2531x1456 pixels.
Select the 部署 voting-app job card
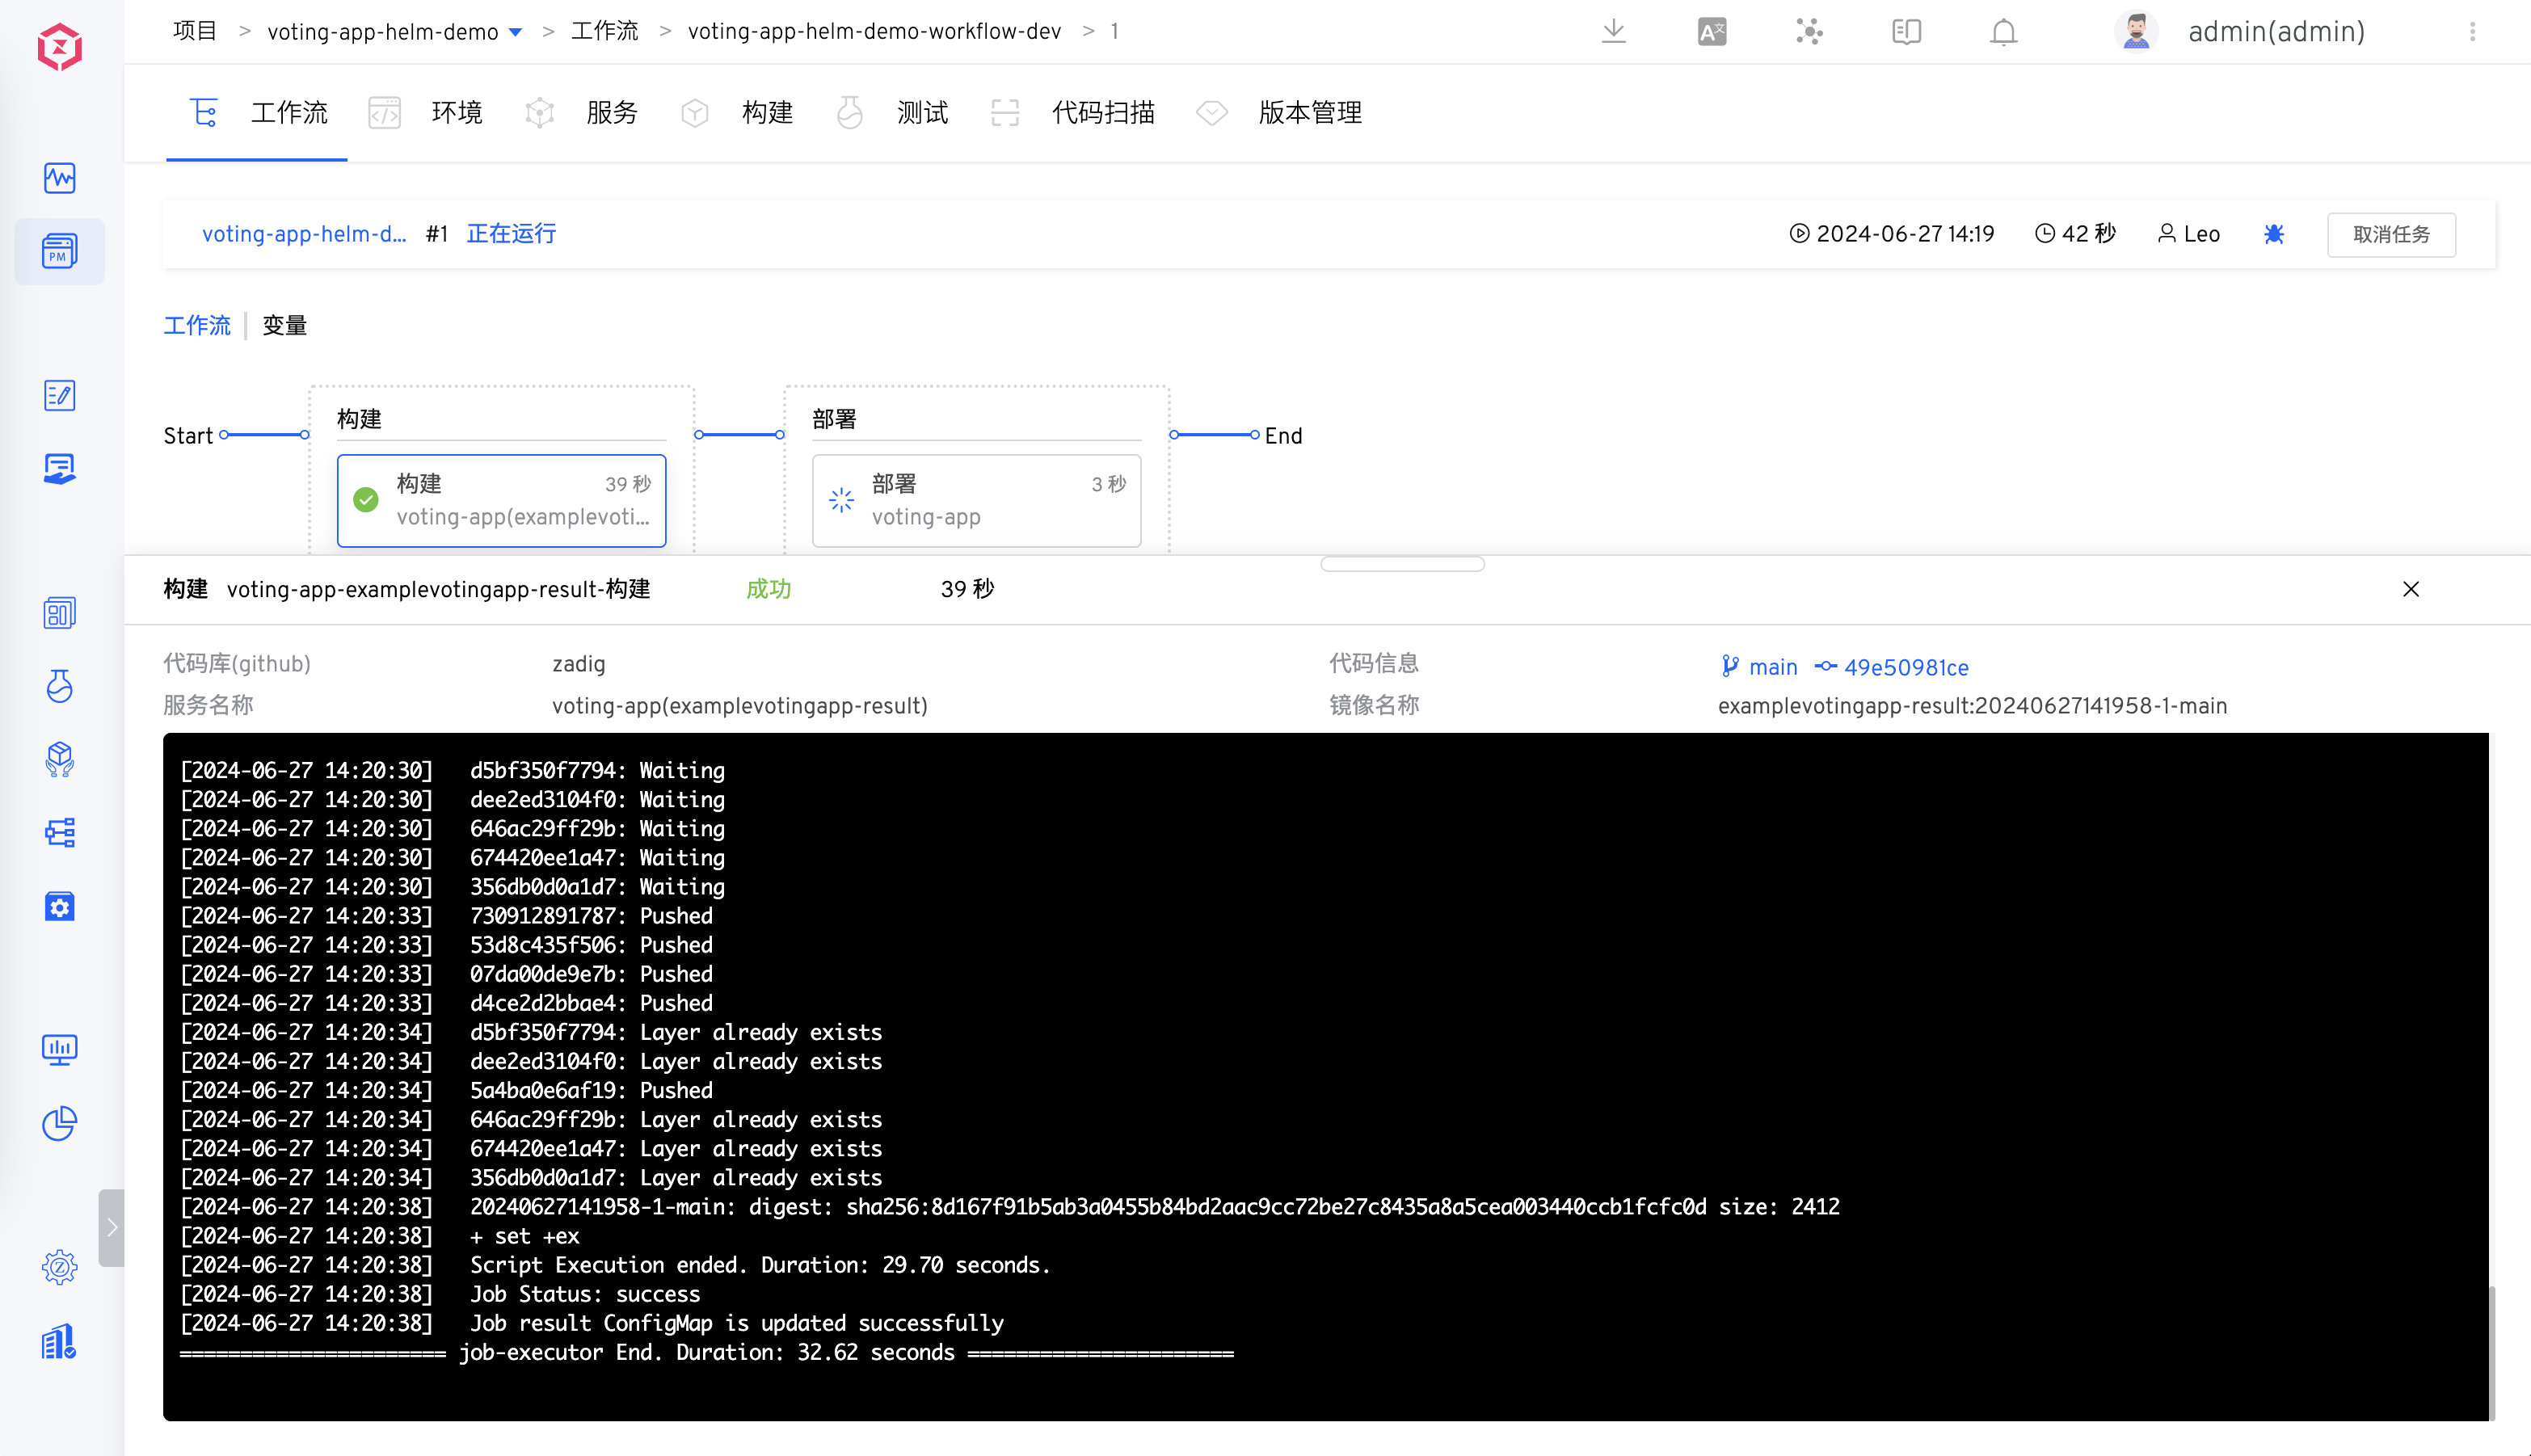click(x=976, y=500)
